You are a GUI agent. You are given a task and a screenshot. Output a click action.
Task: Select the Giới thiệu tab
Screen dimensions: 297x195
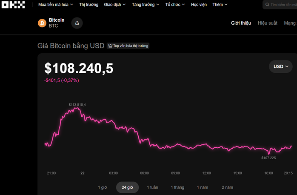coord(241,23)
